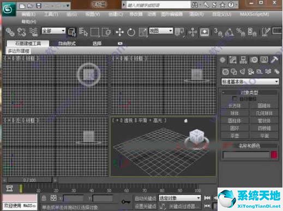Open the Motion panel tab icon
The width and height of the screenshot is (283, 211).
[x=254, y=60]
